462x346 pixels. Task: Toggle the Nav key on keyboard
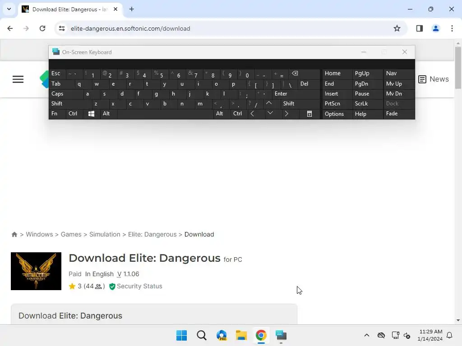tap(399, 73)
